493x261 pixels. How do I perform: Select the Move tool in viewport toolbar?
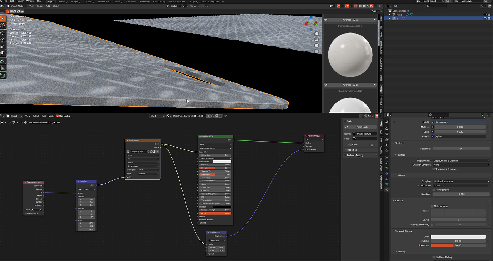point(3,33)
